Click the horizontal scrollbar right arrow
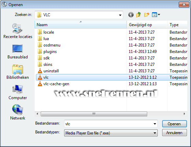Image resolution: width=191 pixels, height=147 pixels. click(x=184, y=114)
